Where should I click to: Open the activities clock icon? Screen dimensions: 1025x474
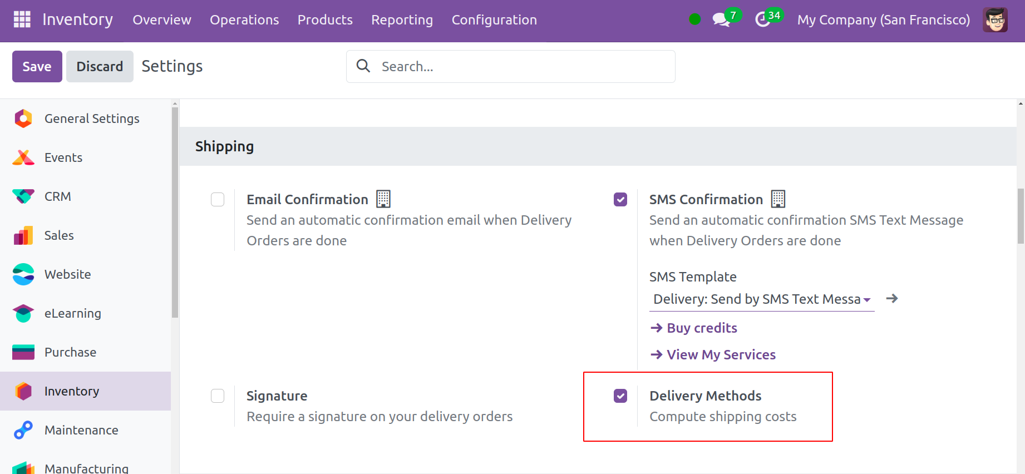click(762, 19)
